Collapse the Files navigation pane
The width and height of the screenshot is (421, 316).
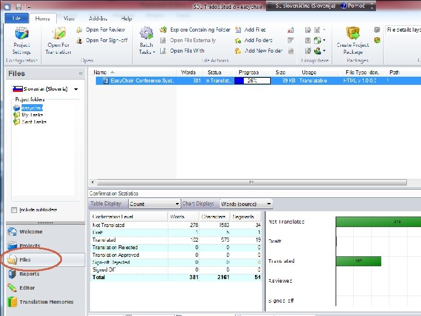81,73
